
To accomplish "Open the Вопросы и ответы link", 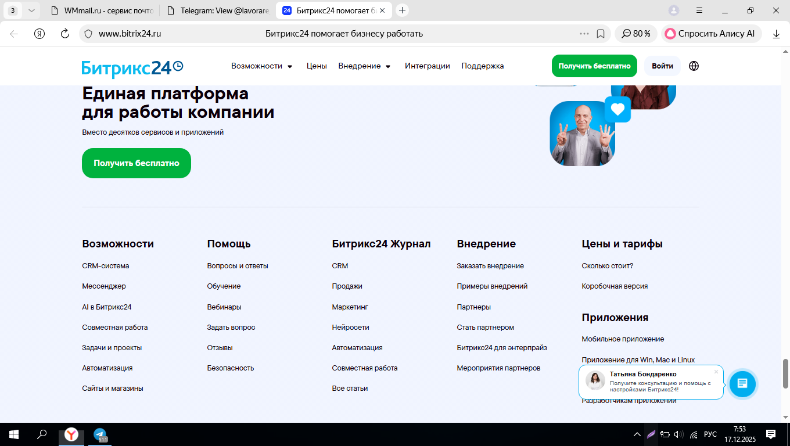I will (238, 266).
